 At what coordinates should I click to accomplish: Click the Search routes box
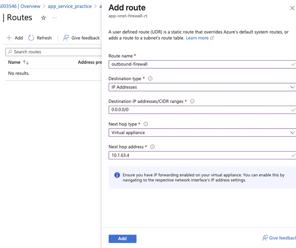pyautogui.click(x=54, y=52)
